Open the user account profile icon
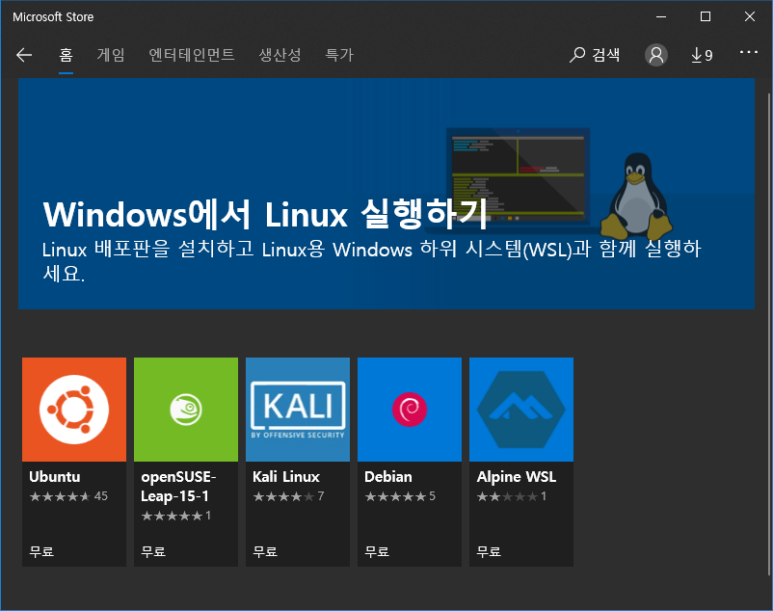 click(656, 55)
